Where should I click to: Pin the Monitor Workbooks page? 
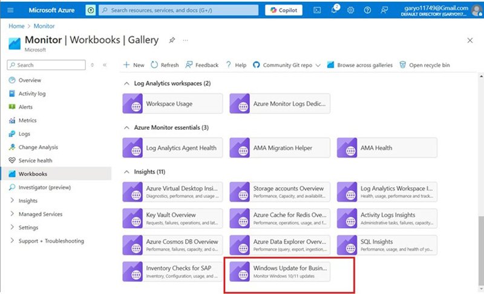tap(172, 40)
